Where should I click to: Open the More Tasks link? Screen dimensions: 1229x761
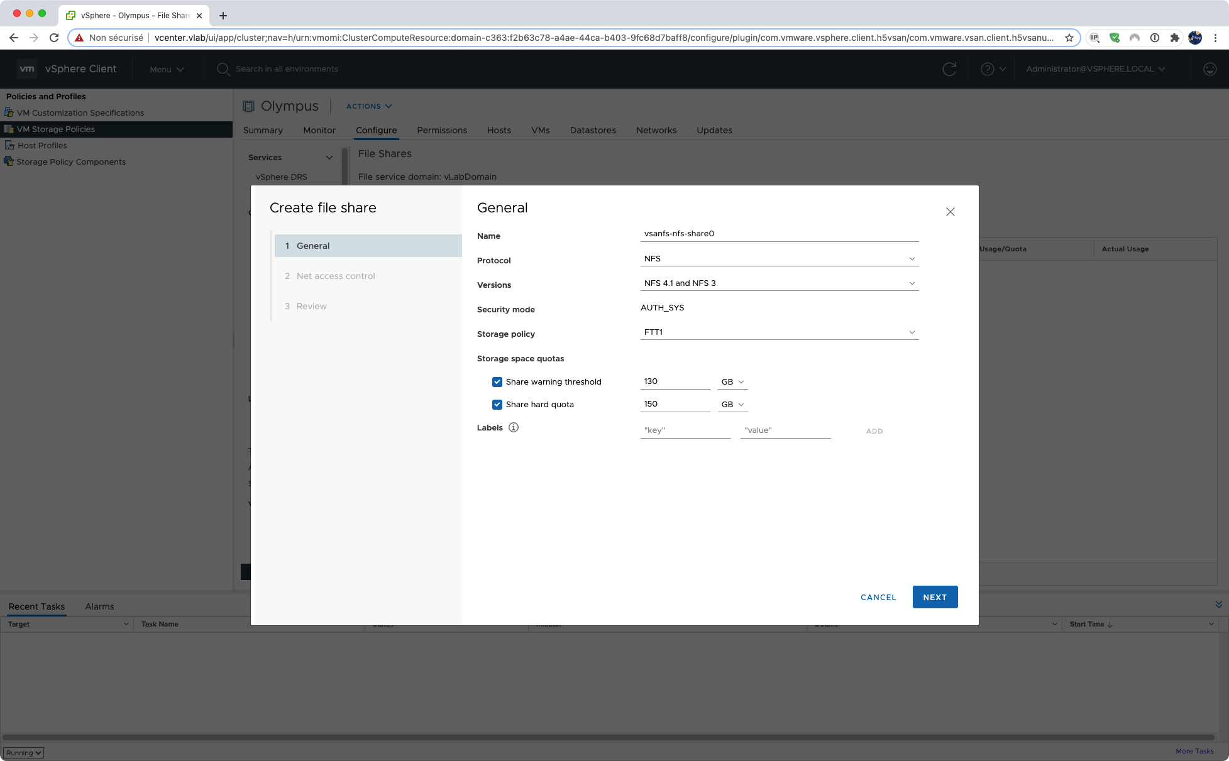pyautogui.click(x=1194, y=751)
